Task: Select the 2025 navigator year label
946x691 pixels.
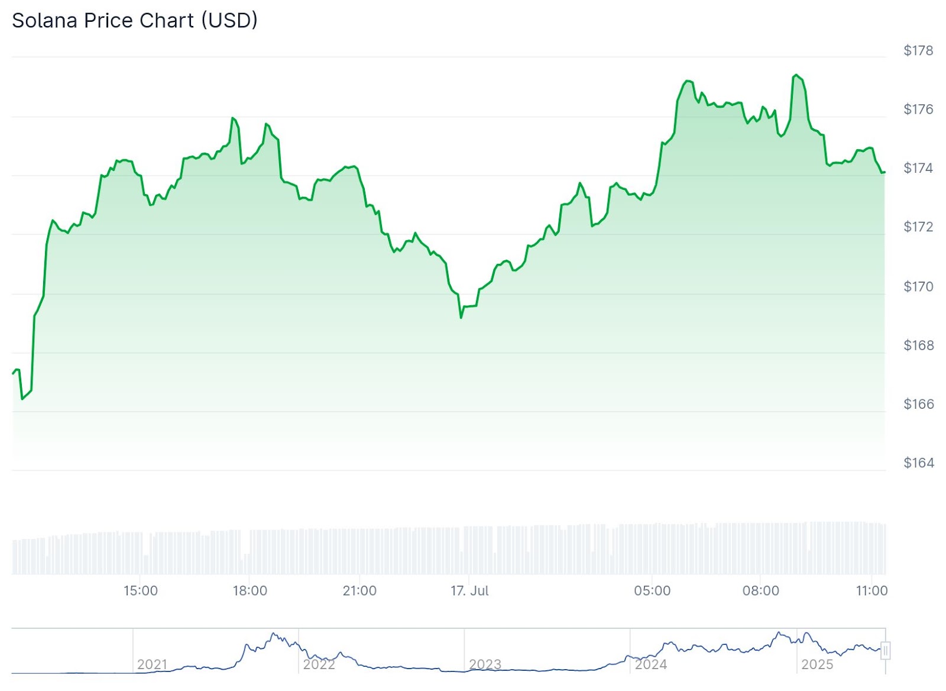Action: [817, 664]
